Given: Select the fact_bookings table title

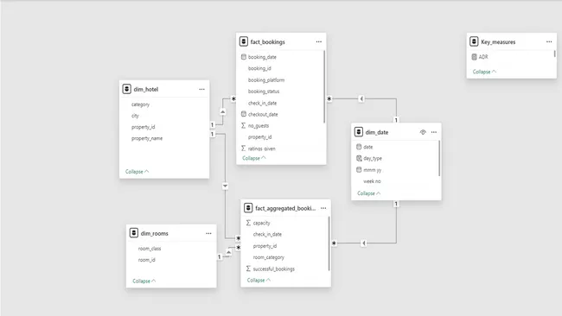Looking at the screenshot, I should pyautogui.click(x=268, y=41).
